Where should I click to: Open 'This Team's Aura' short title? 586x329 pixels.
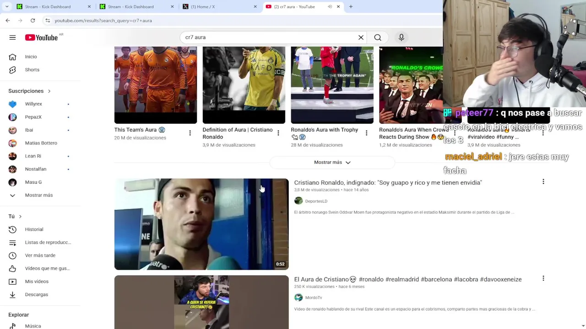(x=140, y=130)
